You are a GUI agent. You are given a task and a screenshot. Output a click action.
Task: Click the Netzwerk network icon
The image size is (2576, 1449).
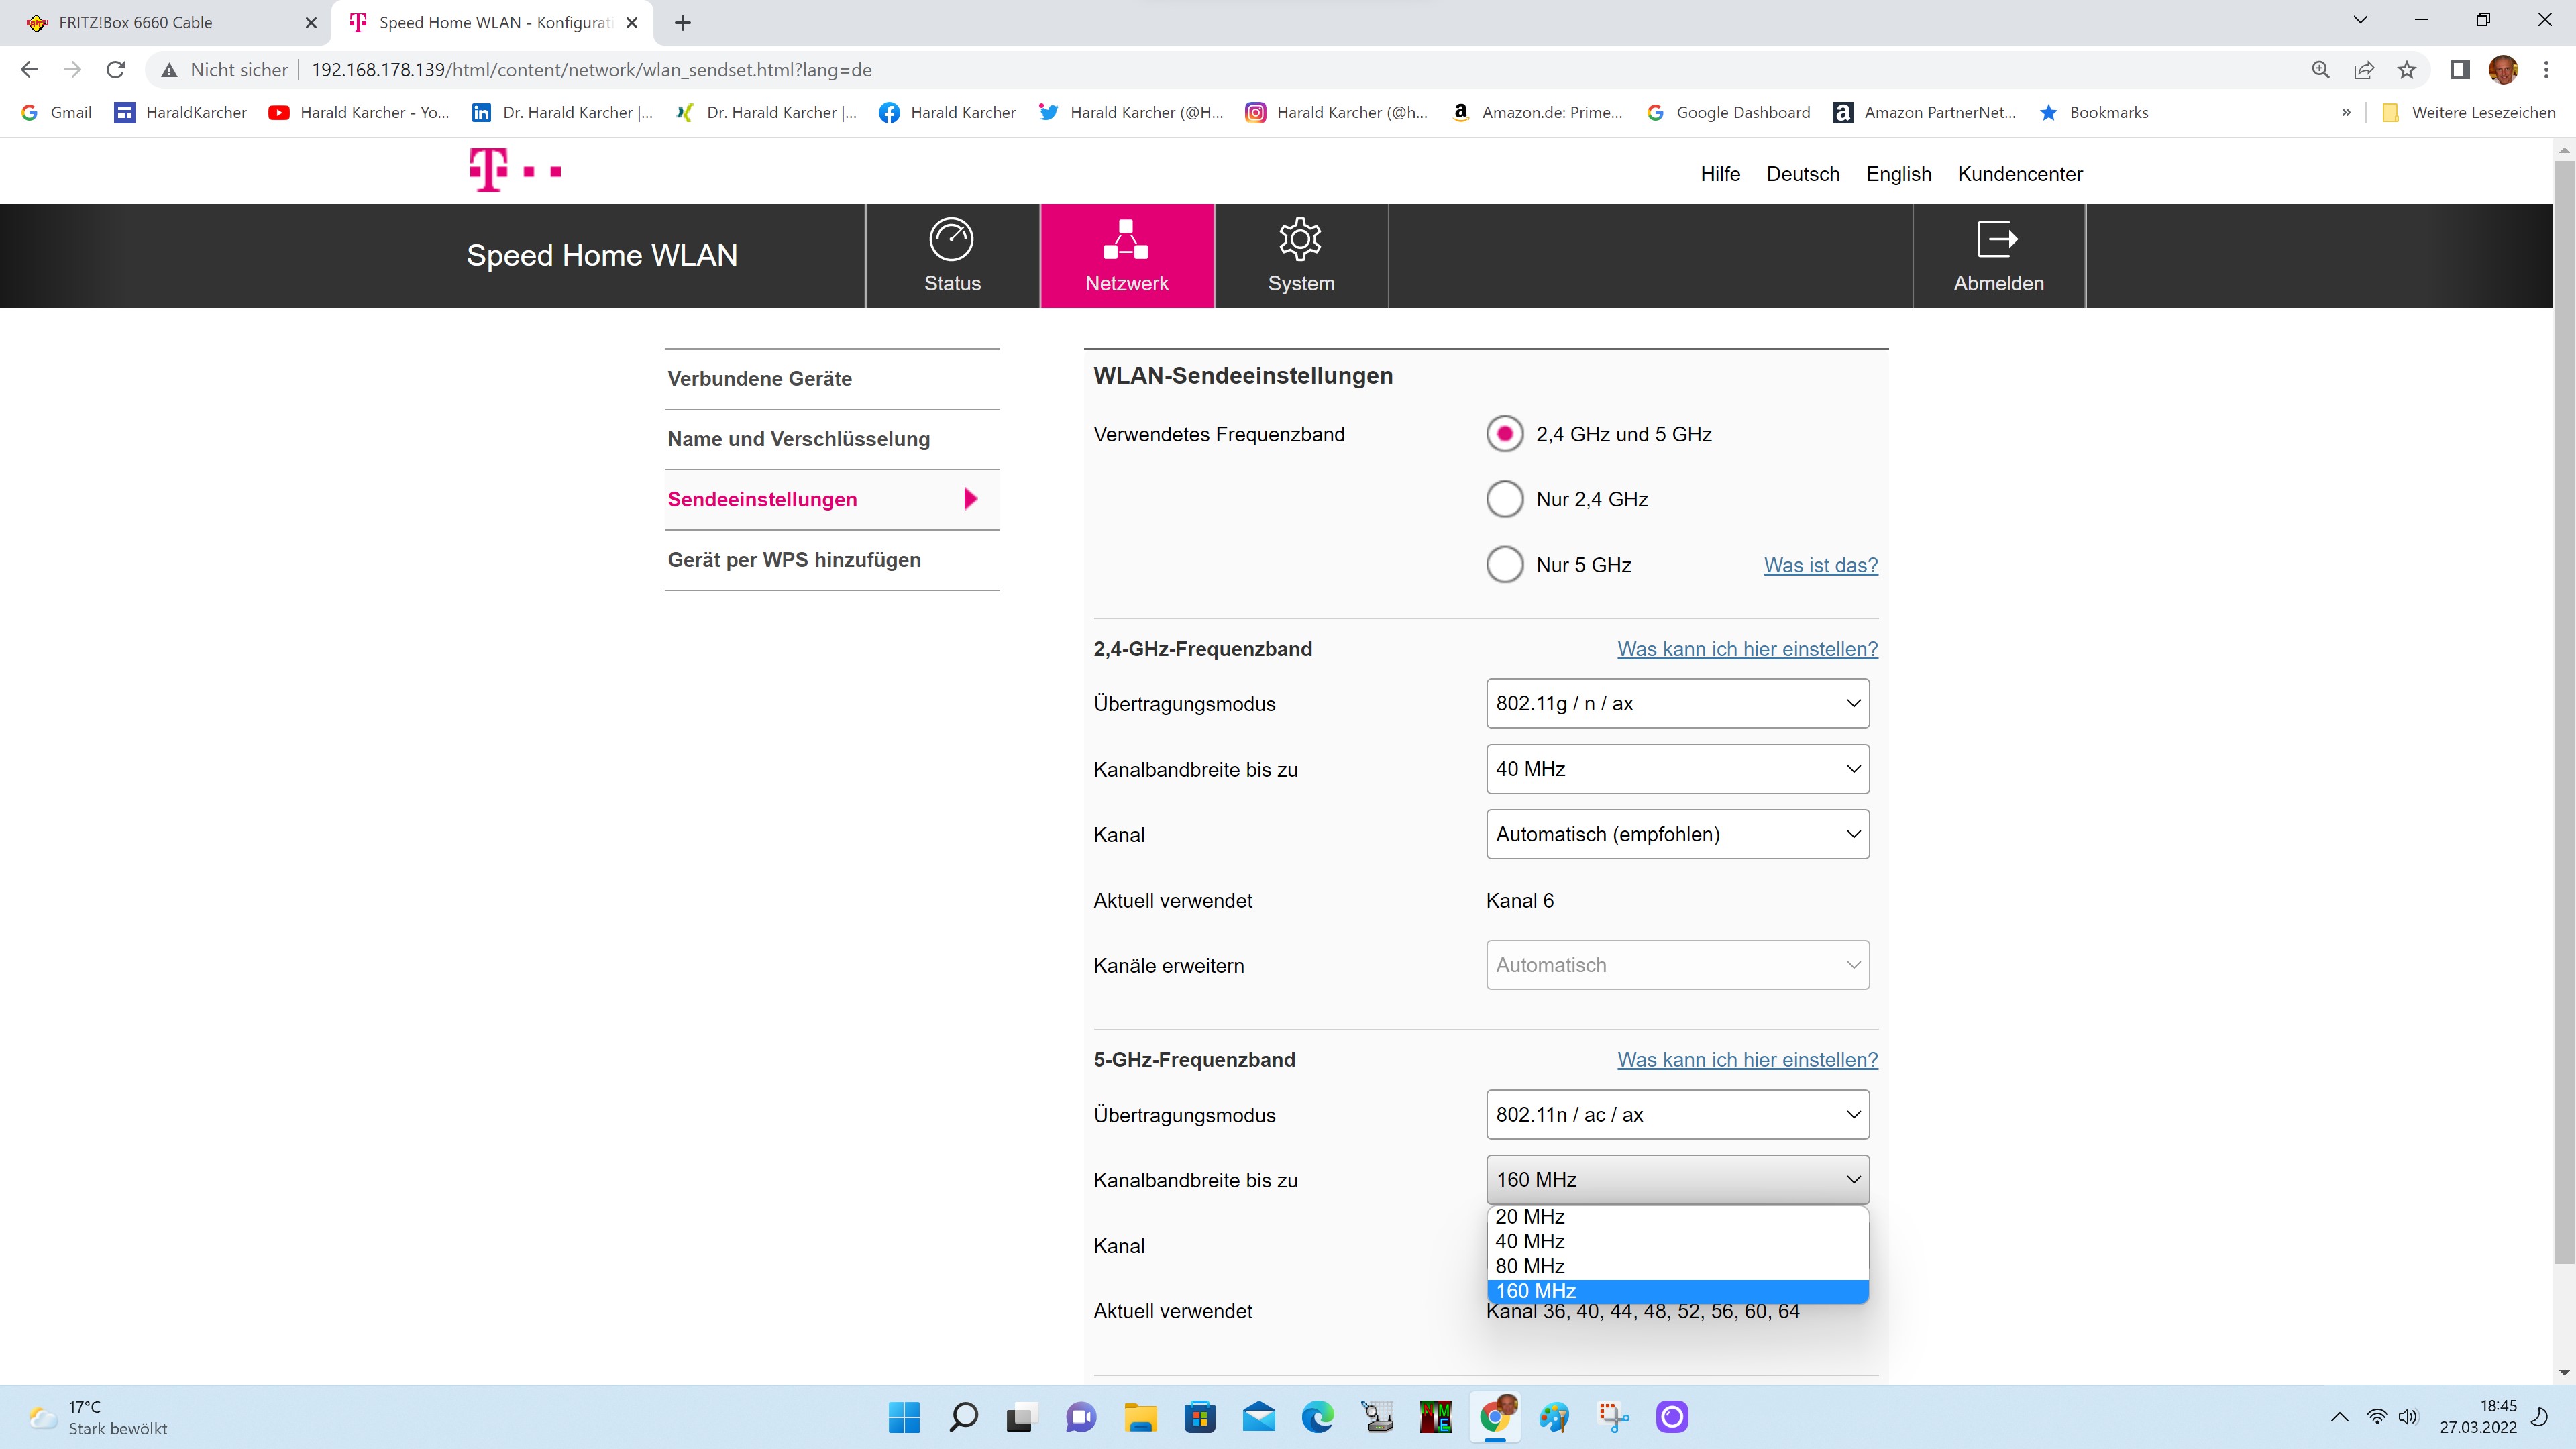(x=1126, y=240)
